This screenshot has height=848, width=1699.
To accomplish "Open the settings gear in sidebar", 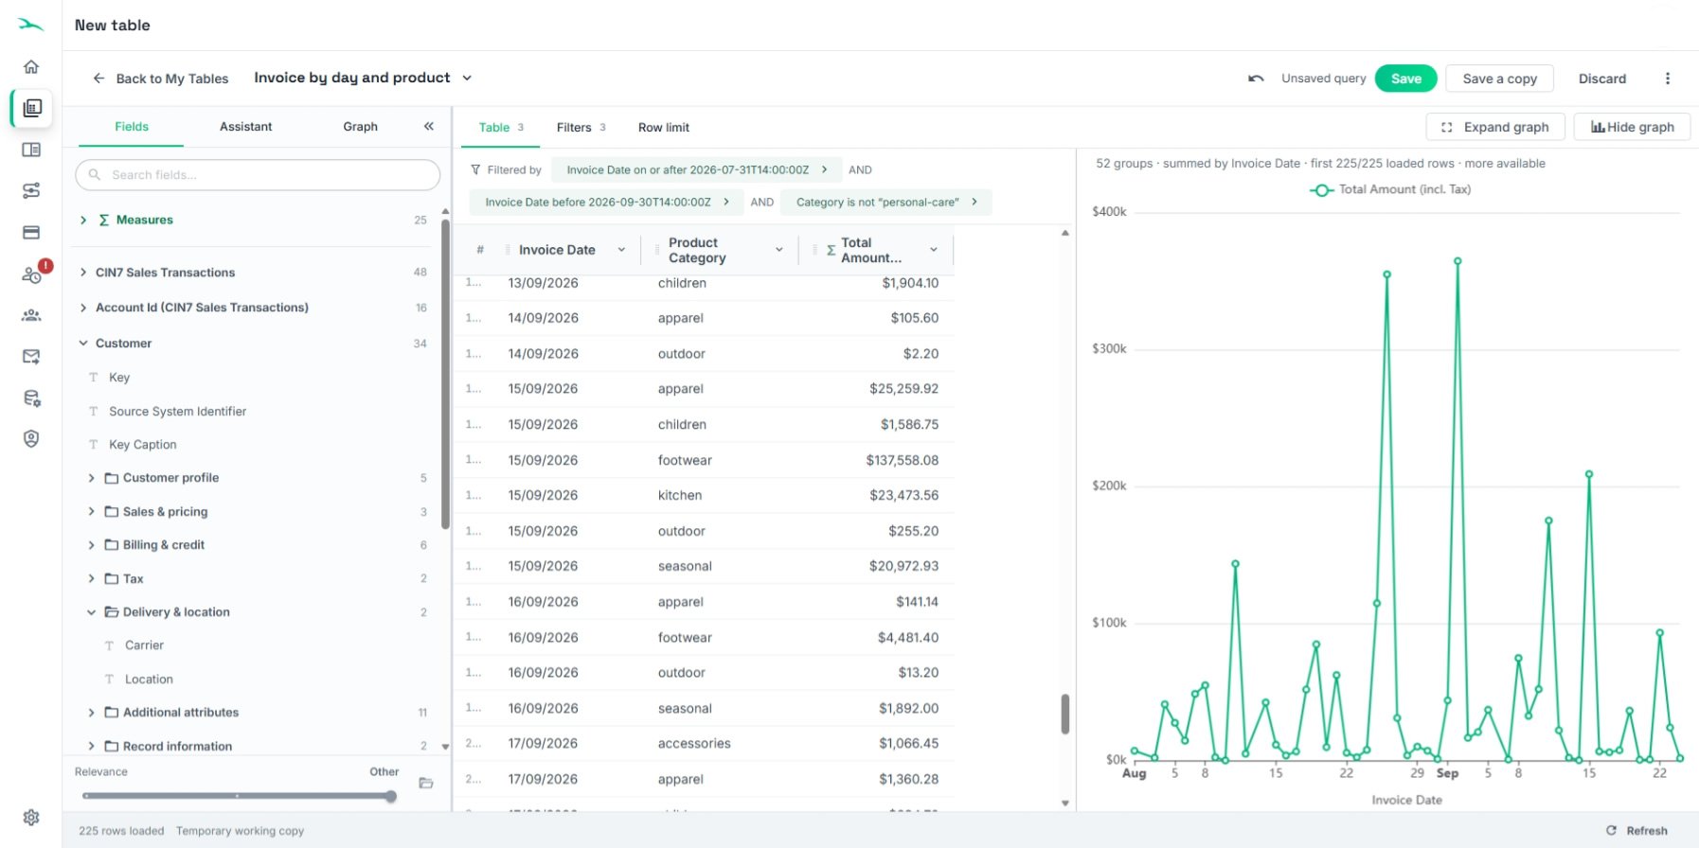I will tap(31, 817).
